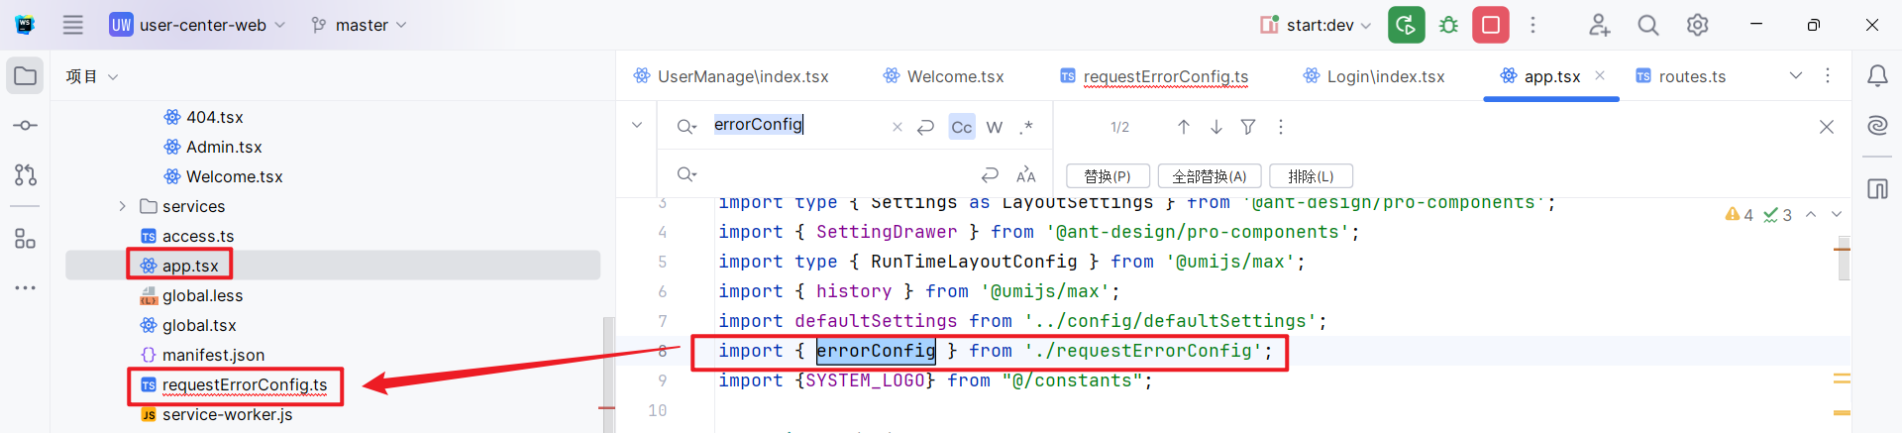Toggle whole Words (W) search option

[x=995, y=127]
